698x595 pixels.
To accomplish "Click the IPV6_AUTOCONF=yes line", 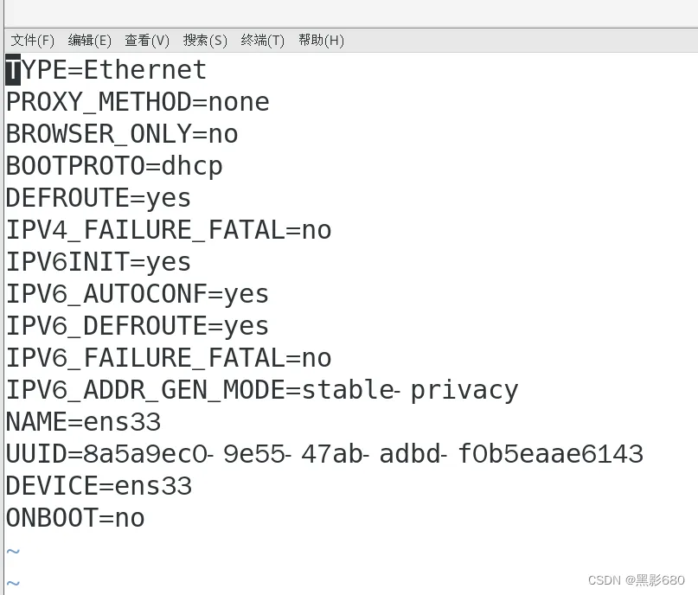I will point(138,294).
